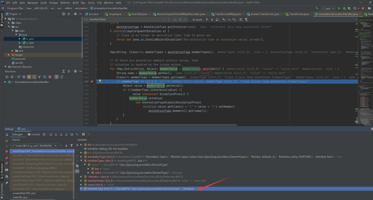Image resolution: width=373 pixels, height=200 pixels.
Task: Open the Navigate menu
Action: [x=33, y=3]
